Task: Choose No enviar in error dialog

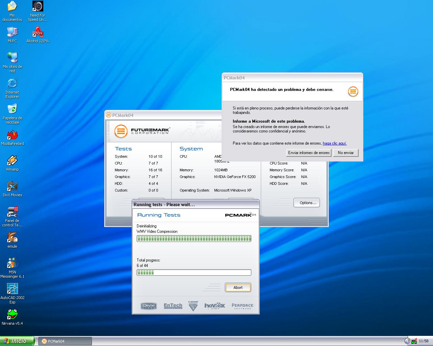Action: coord(345,153)
